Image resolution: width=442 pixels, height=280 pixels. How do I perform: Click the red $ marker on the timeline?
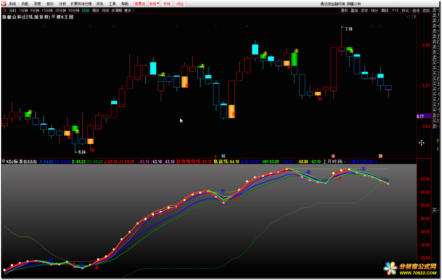[x=215, y=156]
